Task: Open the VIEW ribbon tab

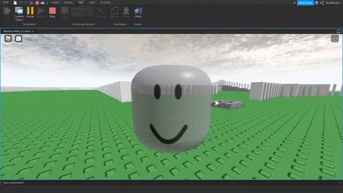Action: (x=92, y=3)
